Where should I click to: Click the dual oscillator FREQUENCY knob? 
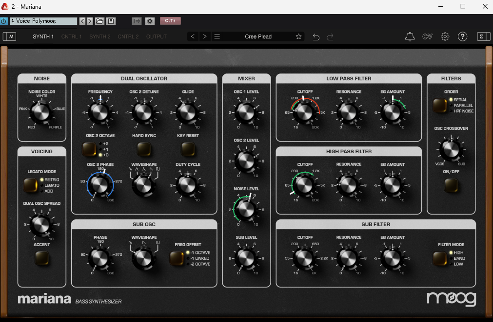[x=100, y=112]
